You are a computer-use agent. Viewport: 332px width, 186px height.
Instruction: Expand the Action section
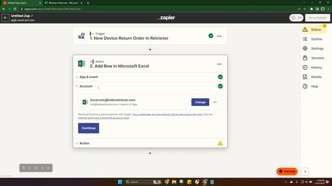pyautogui.click(x=150, y=143)
